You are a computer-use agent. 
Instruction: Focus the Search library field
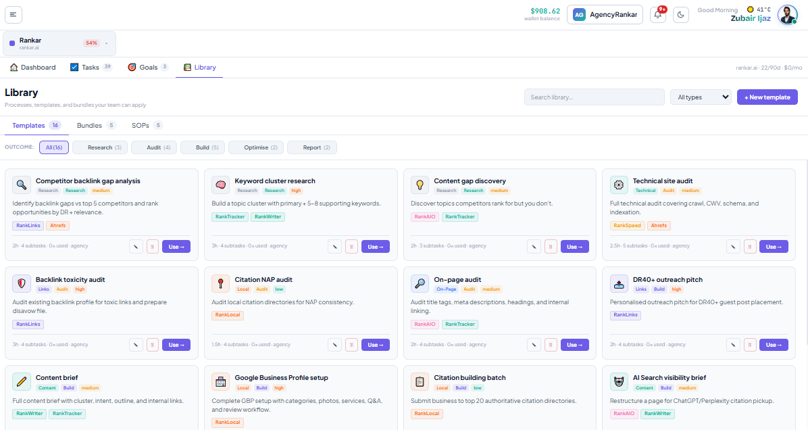(594, 97)
